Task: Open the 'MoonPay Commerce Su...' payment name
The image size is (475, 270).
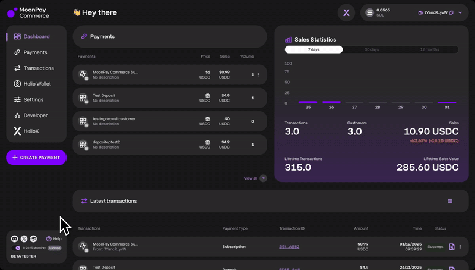Action: tap(115, 72)
